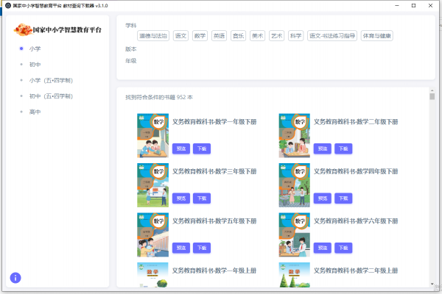This screenshot has height=294, width=442.
Task: Filter by subject 英语
Action: [x=219, y=36]
